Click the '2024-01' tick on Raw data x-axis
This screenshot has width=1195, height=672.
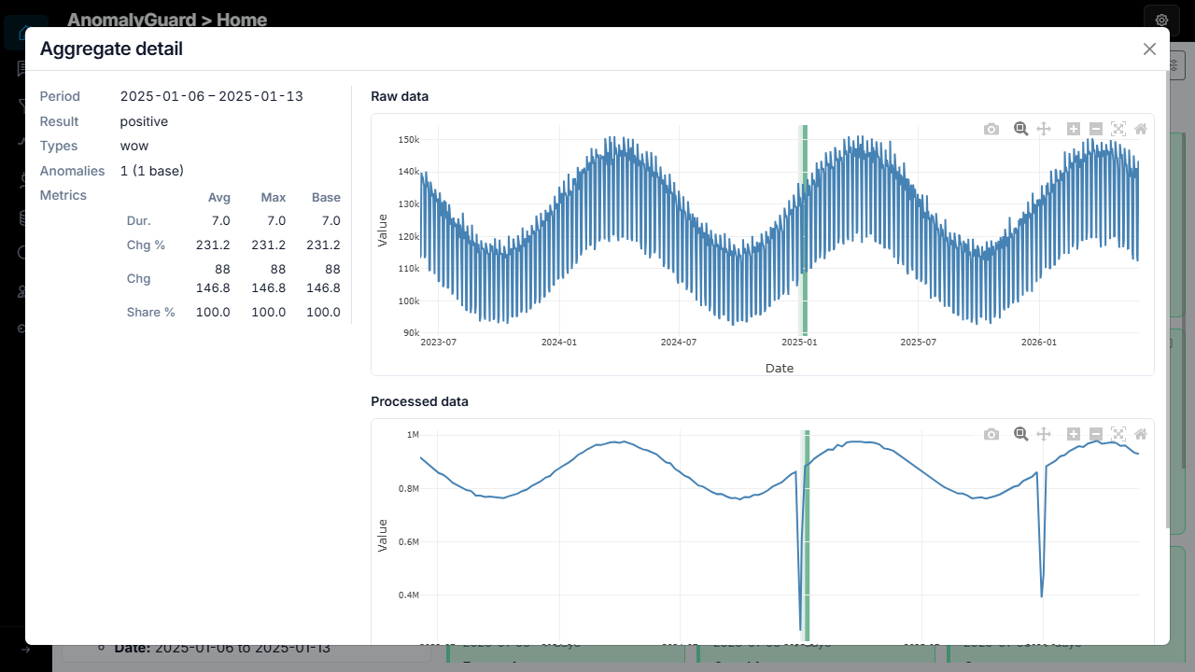click(x=559, y=343)
